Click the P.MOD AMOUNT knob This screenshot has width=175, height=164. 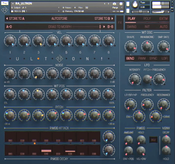tap(129, 140)
